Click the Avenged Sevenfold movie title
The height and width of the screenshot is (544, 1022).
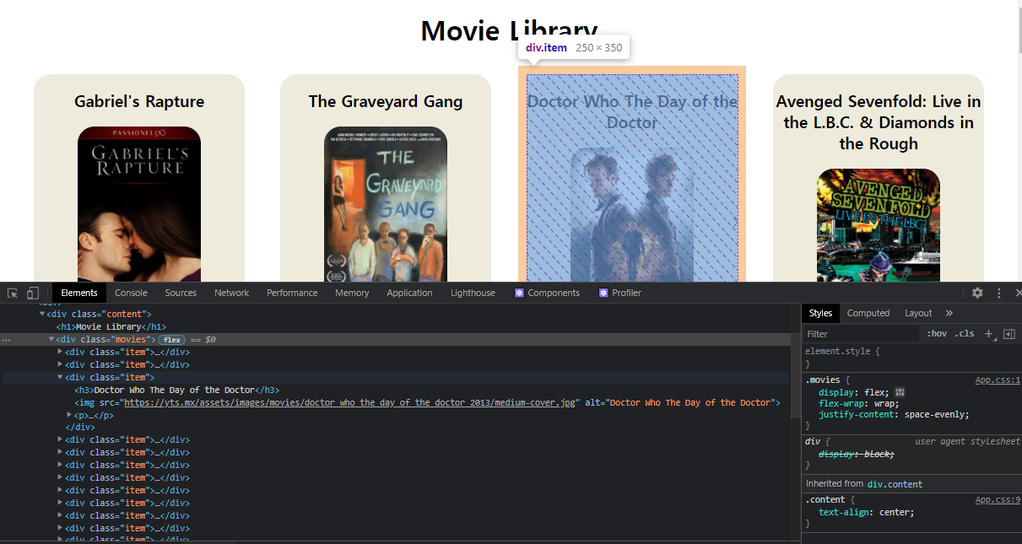879,122
